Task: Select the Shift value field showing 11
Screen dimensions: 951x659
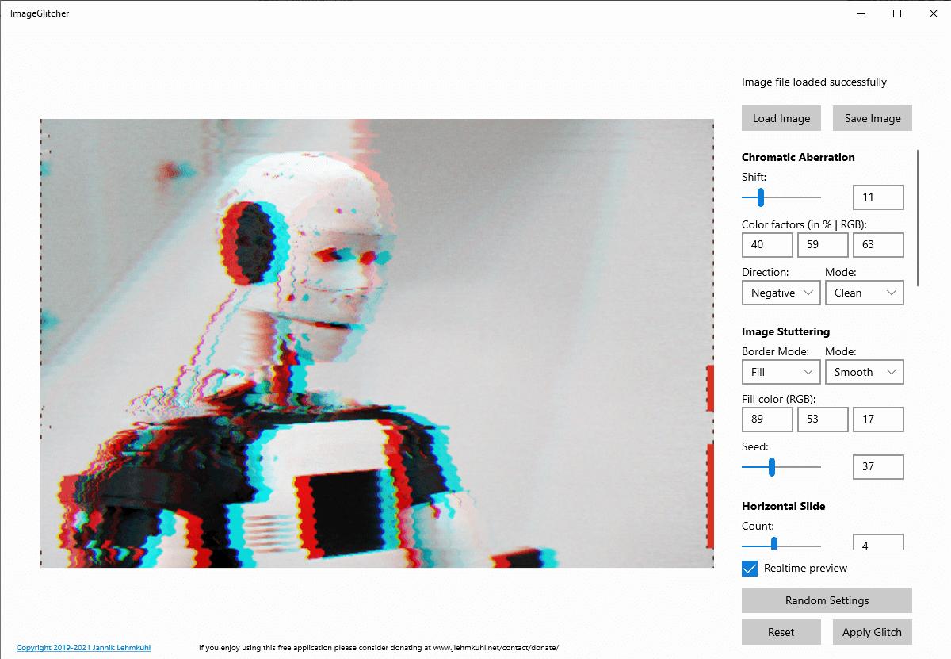Action: click(878, 197)
